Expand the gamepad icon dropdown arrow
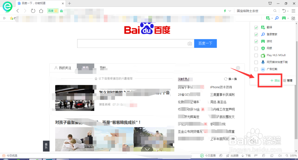The height and width of the screenshot is (160, 298). (x=288, y=18)
